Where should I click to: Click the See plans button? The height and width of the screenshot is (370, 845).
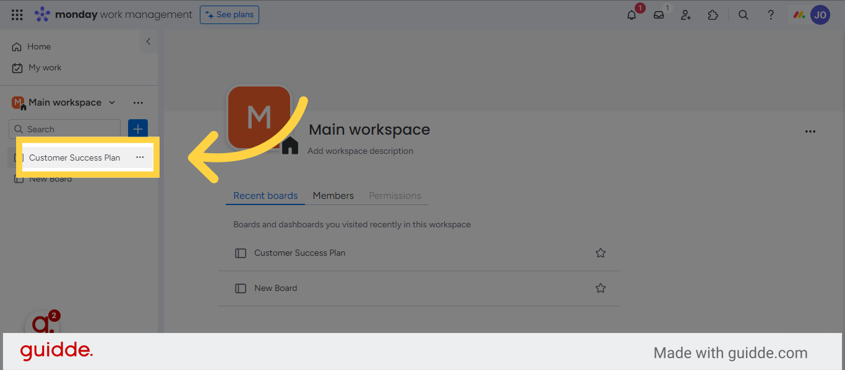click(x=229, y=15)
